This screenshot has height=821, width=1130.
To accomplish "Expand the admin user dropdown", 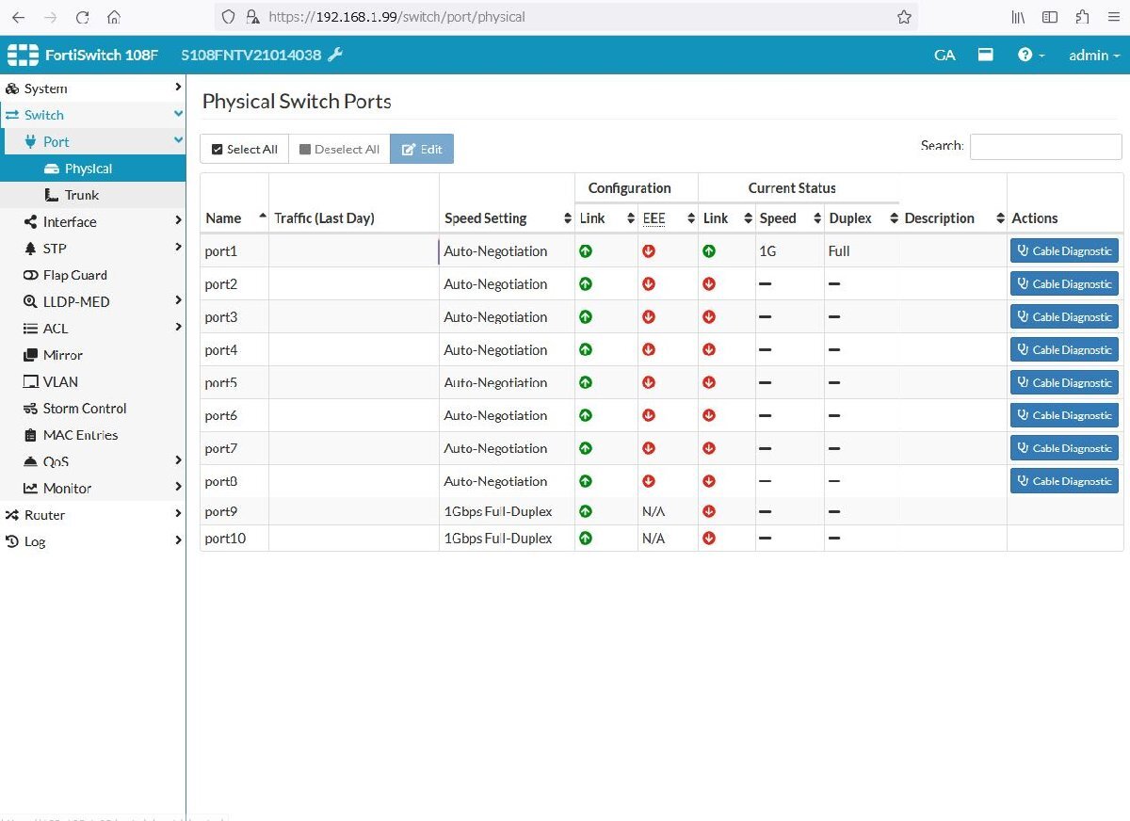I will tap(1093, 56).
